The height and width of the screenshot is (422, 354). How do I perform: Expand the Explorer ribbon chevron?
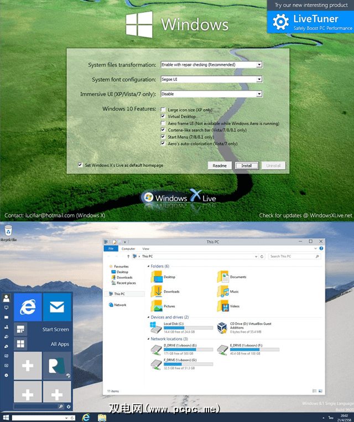point(315,248)
